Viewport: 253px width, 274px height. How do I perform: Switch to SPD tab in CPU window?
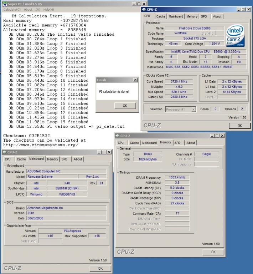(x=204, y=16)
